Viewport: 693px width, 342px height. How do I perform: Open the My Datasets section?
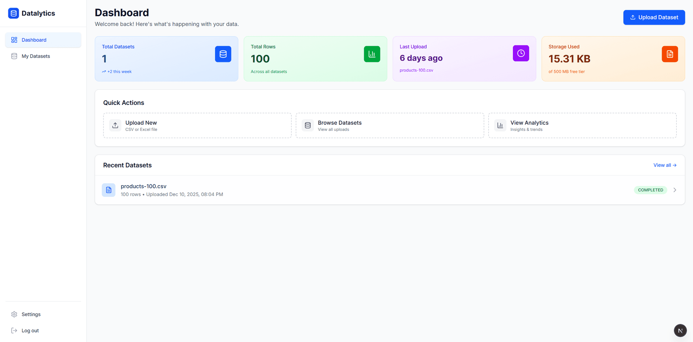coord(36,56)
